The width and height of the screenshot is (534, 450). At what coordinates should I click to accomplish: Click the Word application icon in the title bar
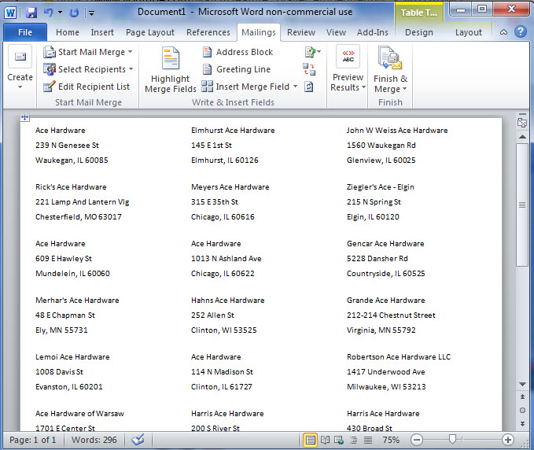[10, 13]
